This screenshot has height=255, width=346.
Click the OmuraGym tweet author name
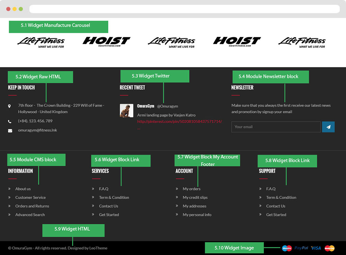pyautogui.click(x=145, y=106)
